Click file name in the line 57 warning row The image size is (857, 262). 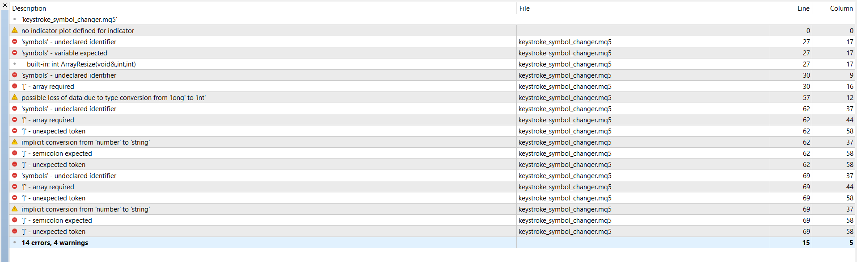[565, 98]
